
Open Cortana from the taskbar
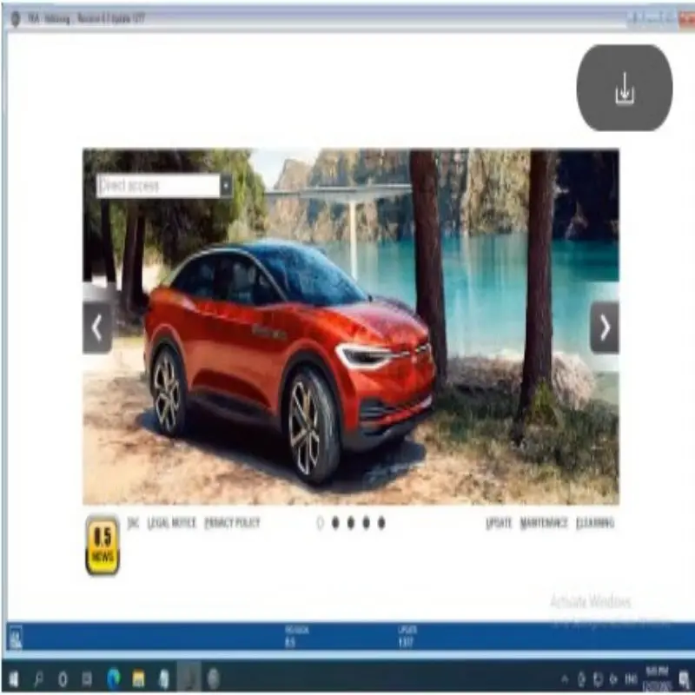(63, 678)
